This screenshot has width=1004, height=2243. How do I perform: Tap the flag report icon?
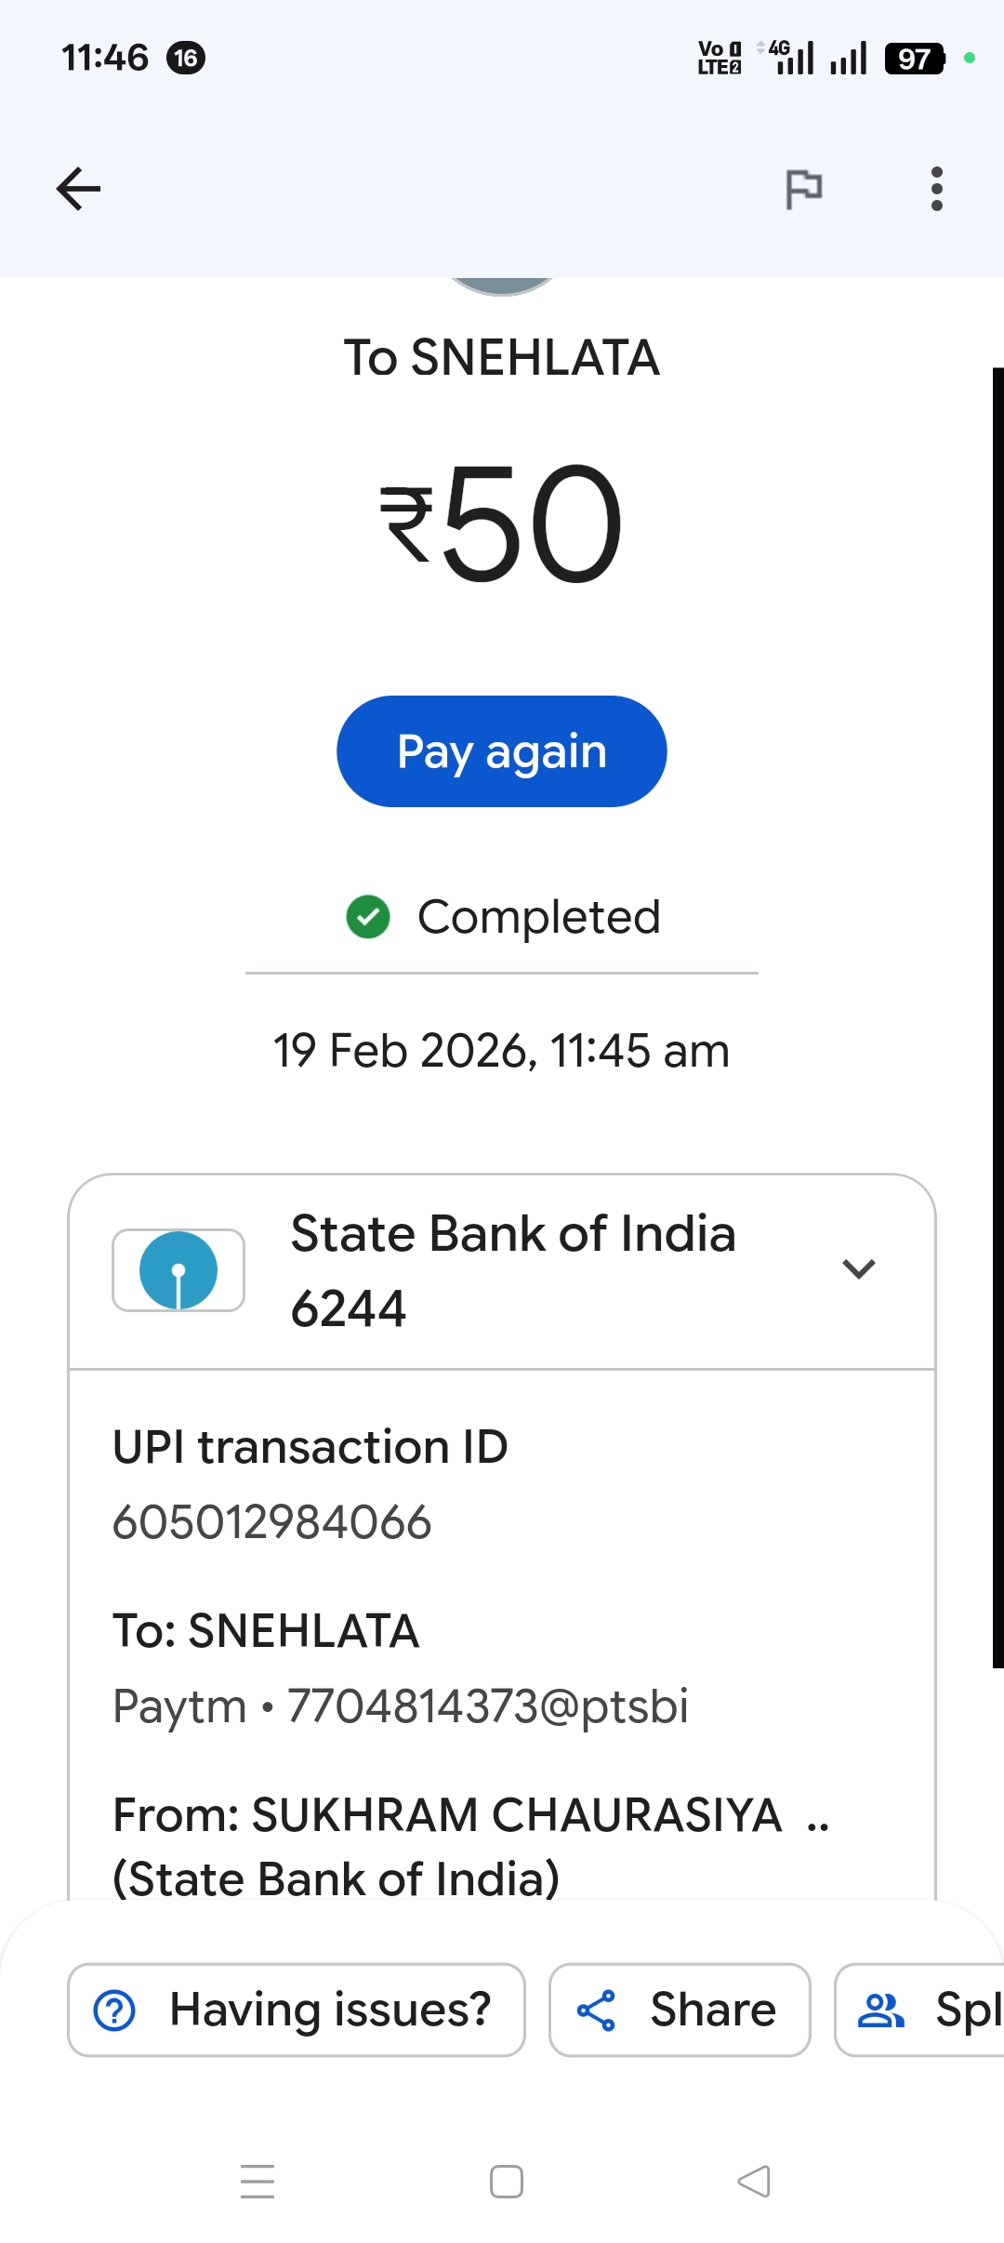(803, 189)
